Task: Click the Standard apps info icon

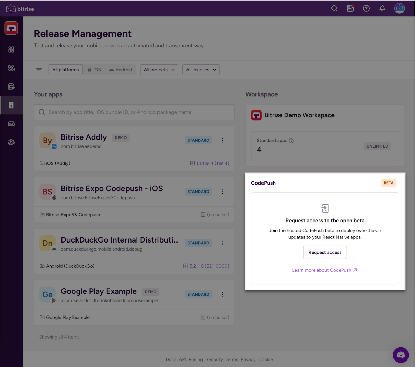Action: point(291,141)
